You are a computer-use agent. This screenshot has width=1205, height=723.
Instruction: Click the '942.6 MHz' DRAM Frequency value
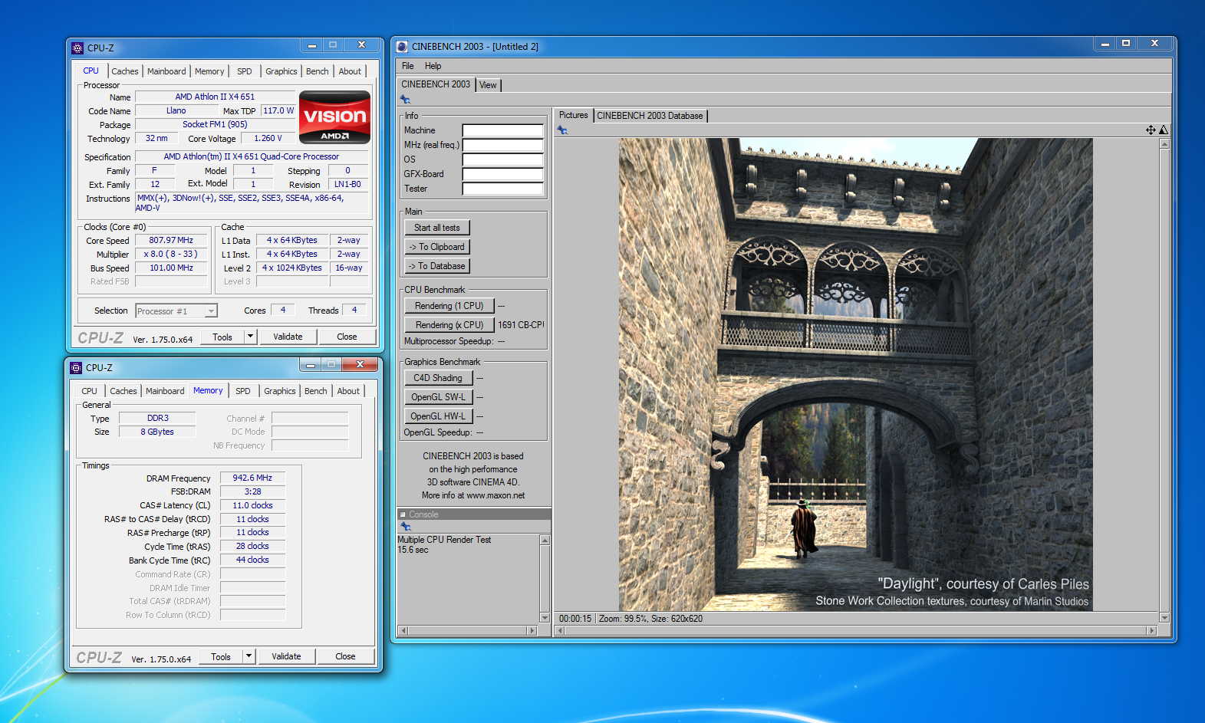pyautogui.click(x=252, y=478)
